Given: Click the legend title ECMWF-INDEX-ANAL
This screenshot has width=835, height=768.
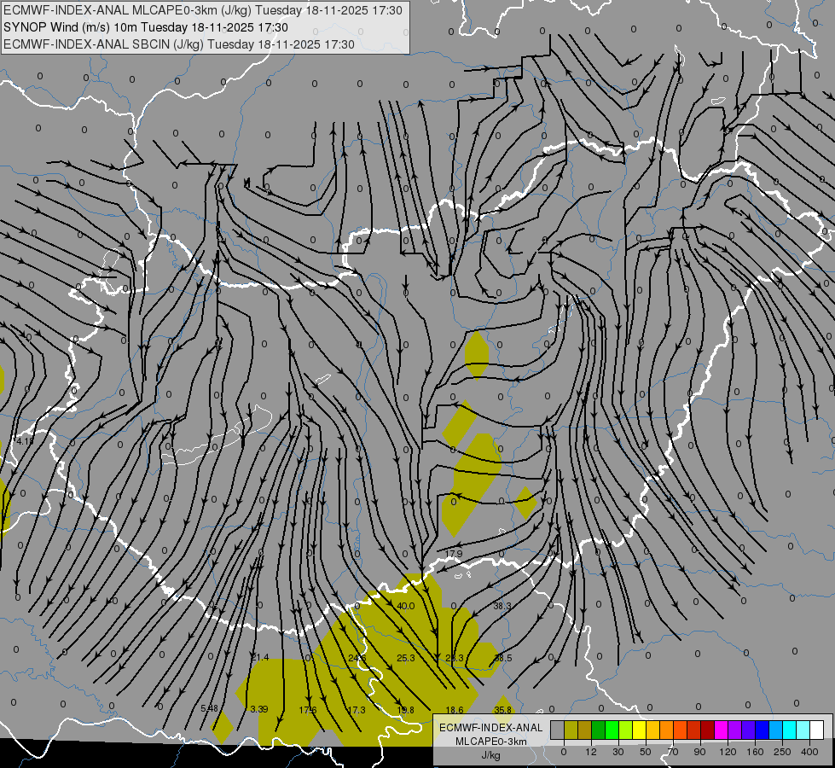Looking at the screenshot, I should point(491,728).
